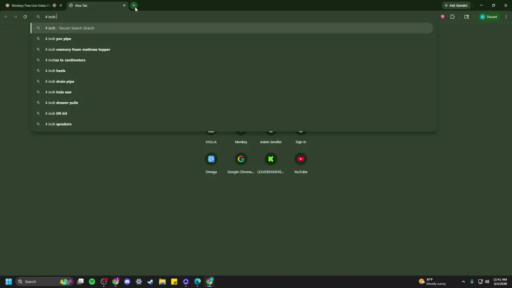Open File Explorer from the taskbar
The height and width of the screenshot is (288, 512).
(162, 282)
